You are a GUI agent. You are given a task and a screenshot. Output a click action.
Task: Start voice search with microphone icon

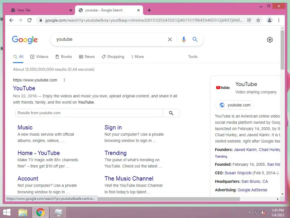coord(184,39)
